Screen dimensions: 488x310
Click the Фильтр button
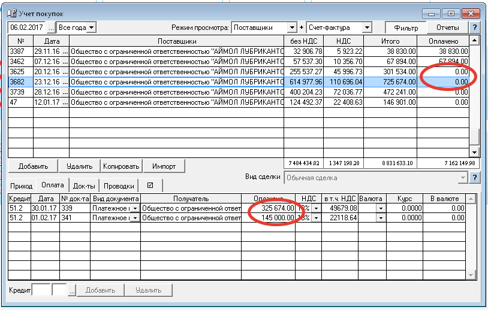(x=406, y=28)
